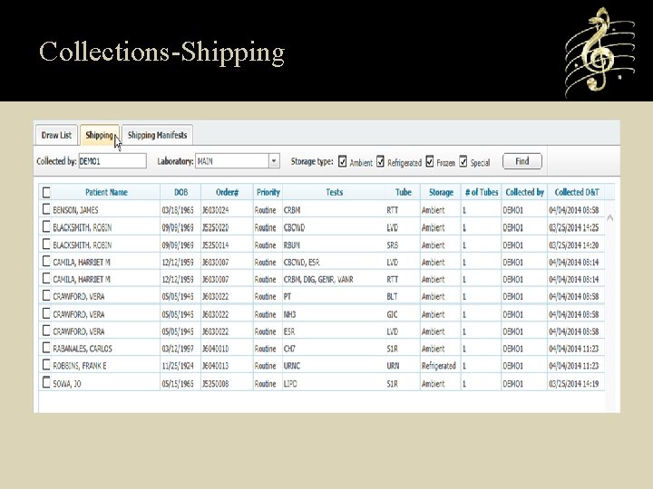Check the CRAWFORD, VERA PT row checkbox

tap(46, 295)
